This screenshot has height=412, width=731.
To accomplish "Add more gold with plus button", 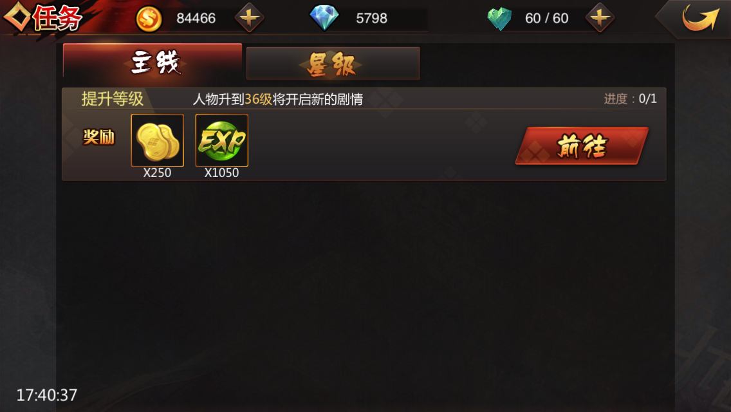I will point(250,18).
